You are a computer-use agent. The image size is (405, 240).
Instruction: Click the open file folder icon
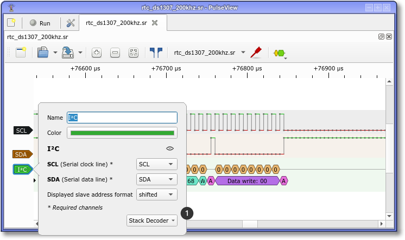[43, 53]
